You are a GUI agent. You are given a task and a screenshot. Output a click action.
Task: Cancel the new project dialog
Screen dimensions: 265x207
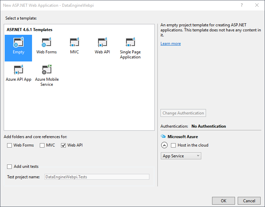point(249,201)
